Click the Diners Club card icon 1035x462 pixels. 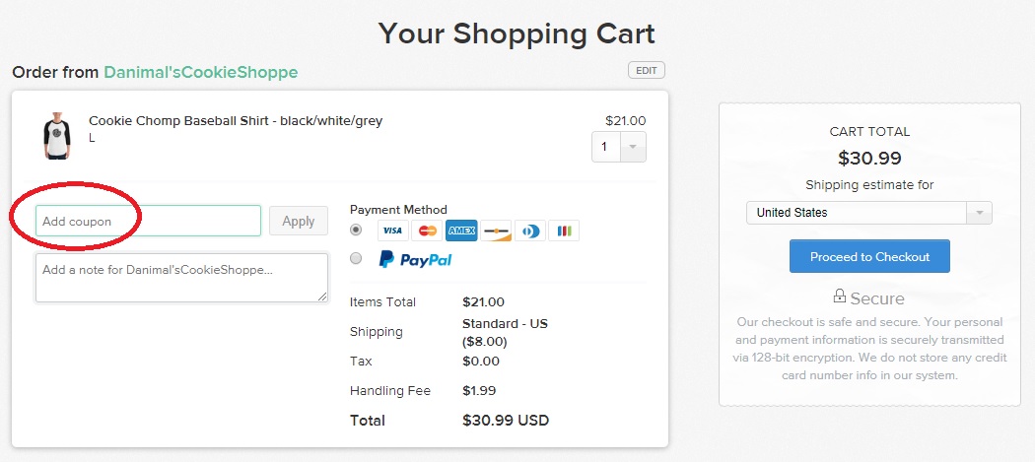[530, 231]
